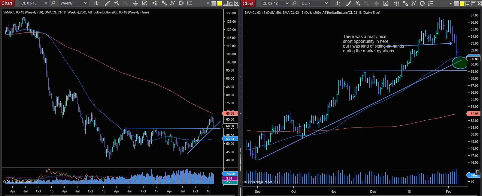Click '130.00' price label on Weekly axis
The width and height of the screenshot is (482, 196).
[231, 13]
